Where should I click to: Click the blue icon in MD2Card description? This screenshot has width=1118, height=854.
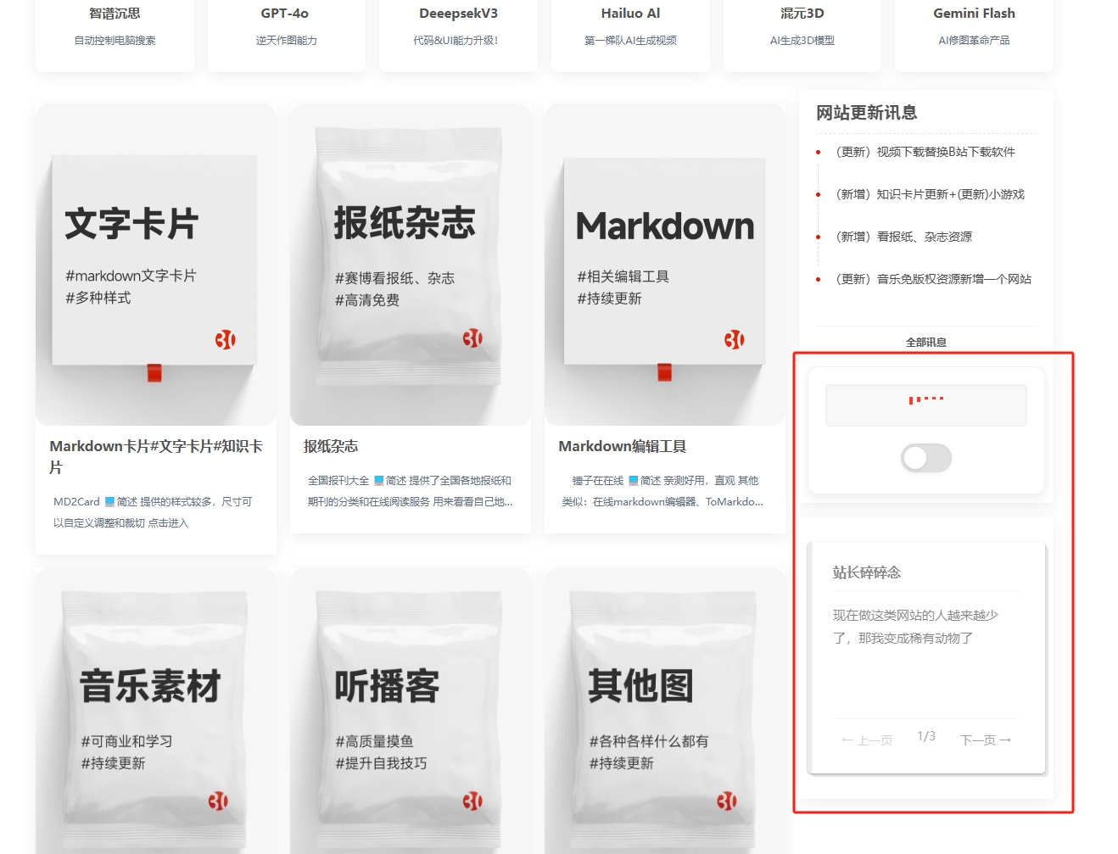tap(109, 502)
